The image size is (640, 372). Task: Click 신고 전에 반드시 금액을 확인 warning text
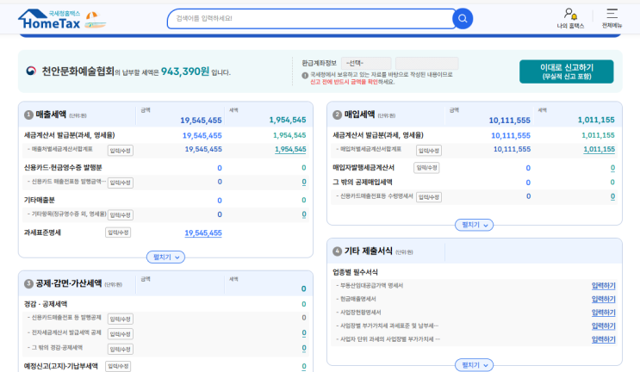click(344, 82)
